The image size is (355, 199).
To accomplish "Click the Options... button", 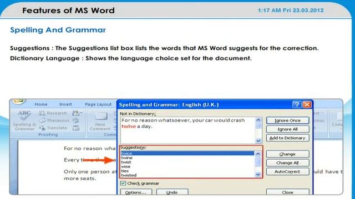I will tap(136, 192).
